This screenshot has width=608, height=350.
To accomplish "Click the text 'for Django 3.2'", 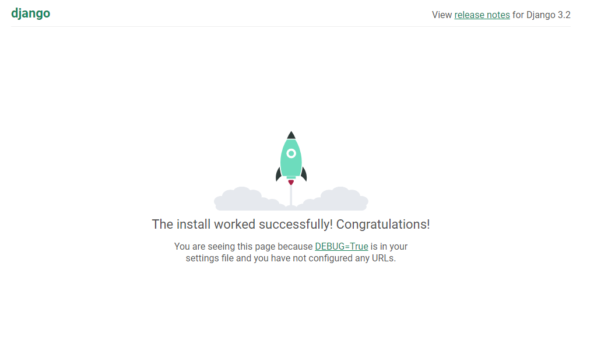I will click(542, 15).
